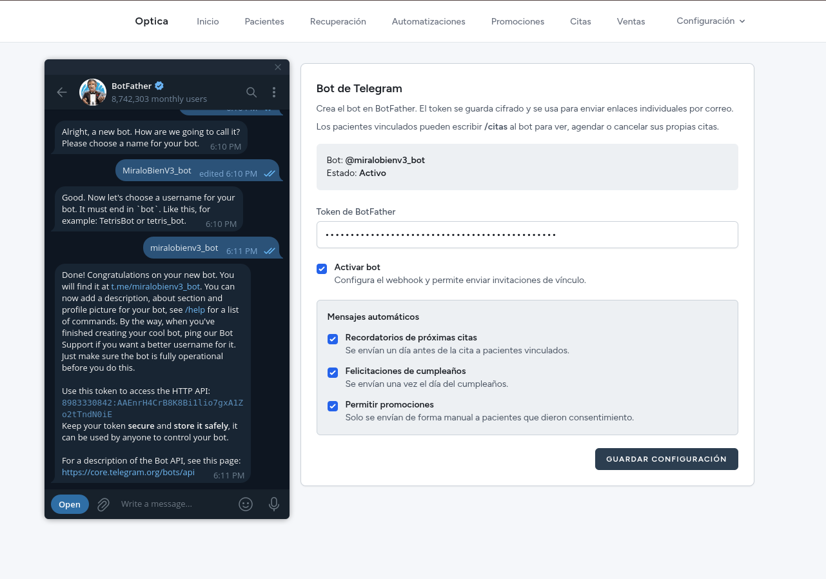Start voice message with microphone icon
The image size is (826, 579).
click(x=274, y=504)
